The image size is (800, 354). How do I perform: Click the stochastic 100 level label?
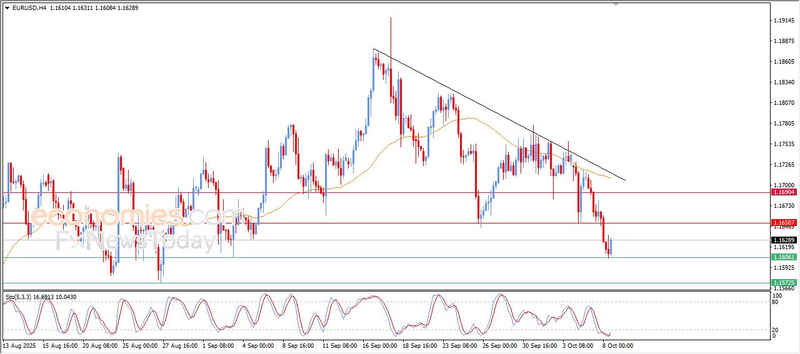click(777, 295)
